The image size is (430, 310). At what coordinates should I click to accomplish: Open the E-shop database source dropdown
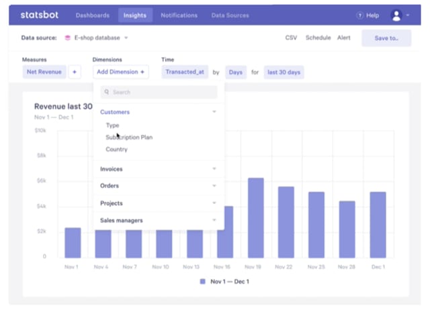(126, 38)
